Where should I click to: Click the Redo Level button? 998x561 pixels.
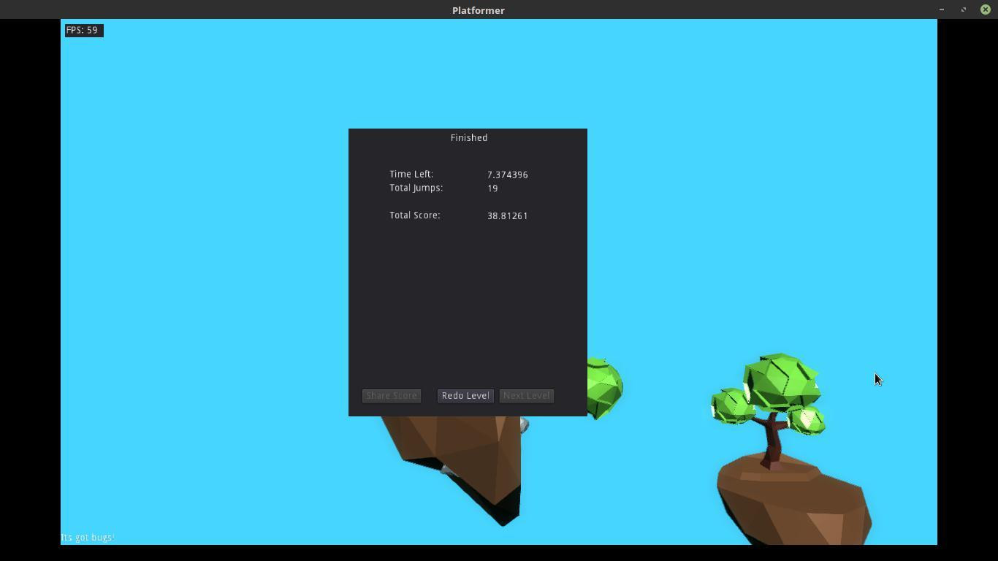[x=465, y=396]
